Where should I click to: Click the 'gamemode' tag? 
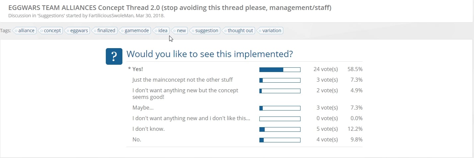(135, 31)
